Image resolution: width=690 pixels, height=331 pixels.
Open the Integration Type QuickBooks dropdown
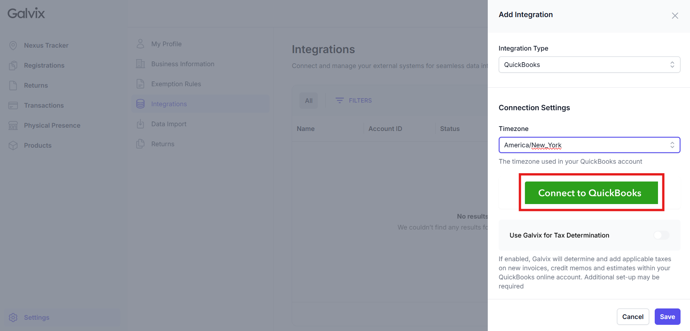(x=589, y=65)
